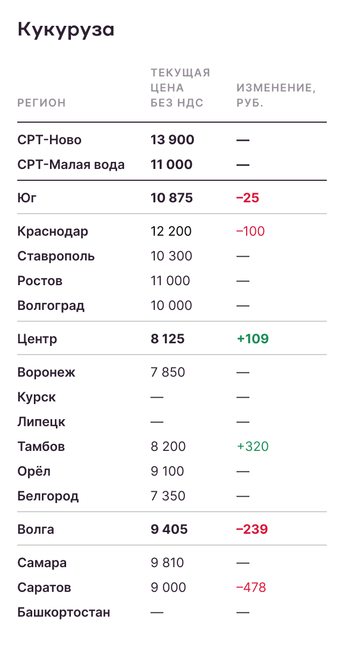This screenshot has height=650, width=344.
Task: Click the Юг change value −25
Action: (x=247, y=198)
